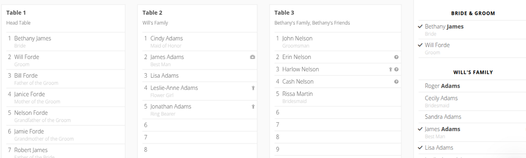Click empty seat 6 in Table 2
The width and height of the screenshot is (526, 158).
pos(198,125)
